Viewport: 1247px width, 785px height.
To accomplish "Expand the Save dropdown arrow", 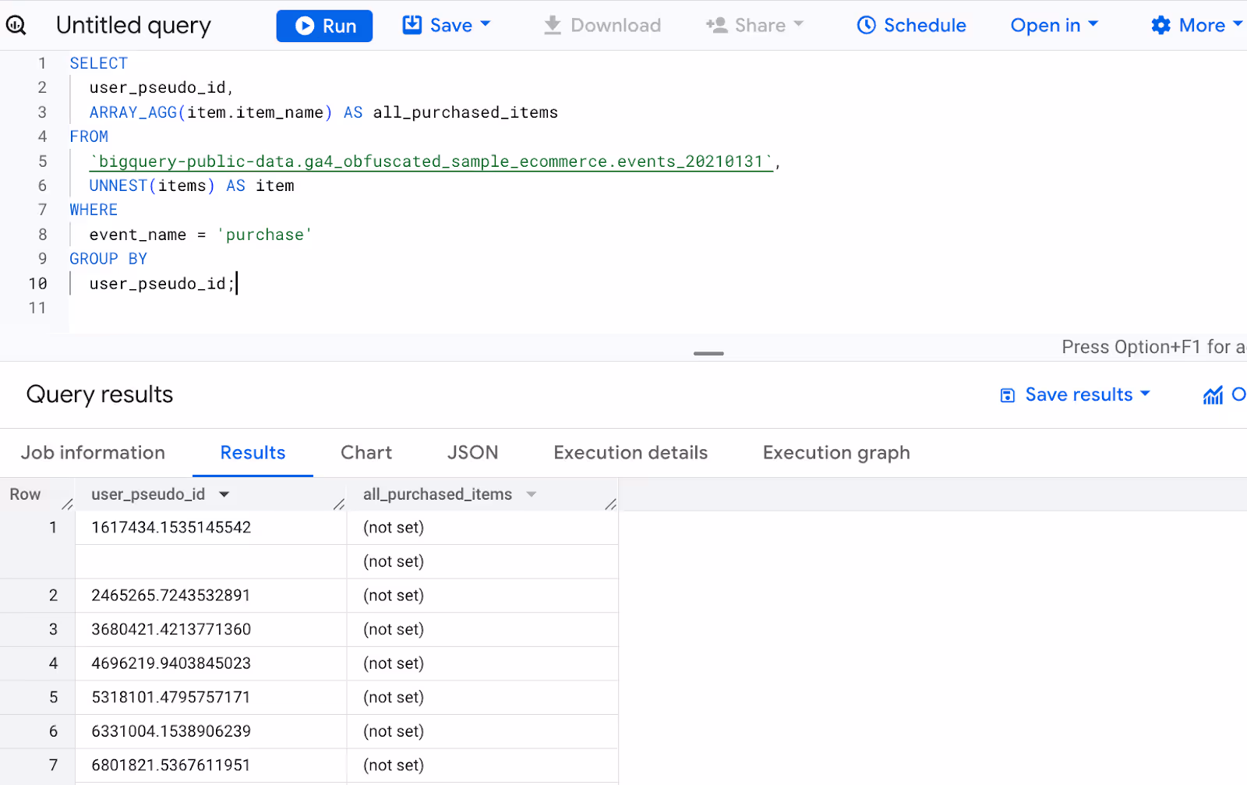I will [486, 24].
